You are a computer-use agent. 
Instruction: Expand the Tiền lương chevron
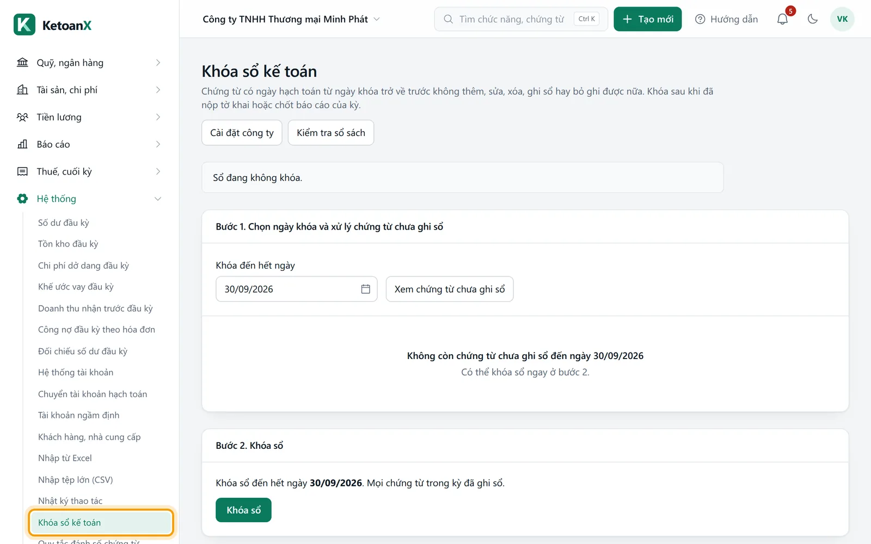(x=158, y=117)
